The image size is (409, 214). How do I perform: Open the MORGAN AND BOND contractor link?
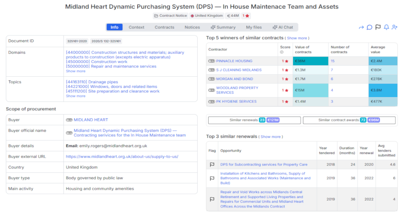[234, 79]
